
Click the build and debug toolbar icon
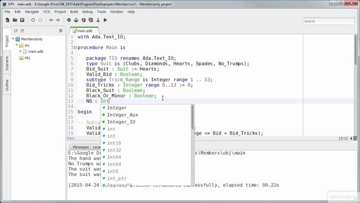(91, 20)
